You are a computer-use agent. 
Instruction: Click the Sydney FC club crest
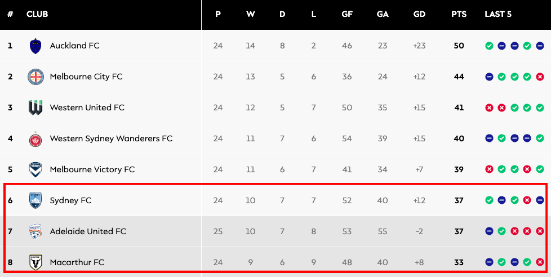click(35, 200)
